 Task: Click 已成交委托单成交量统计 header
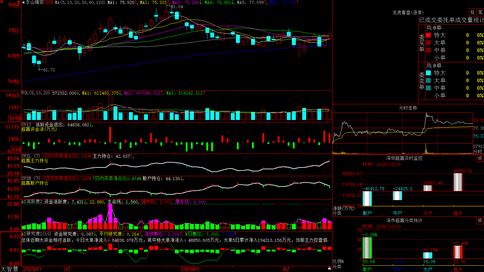[451, 20]
